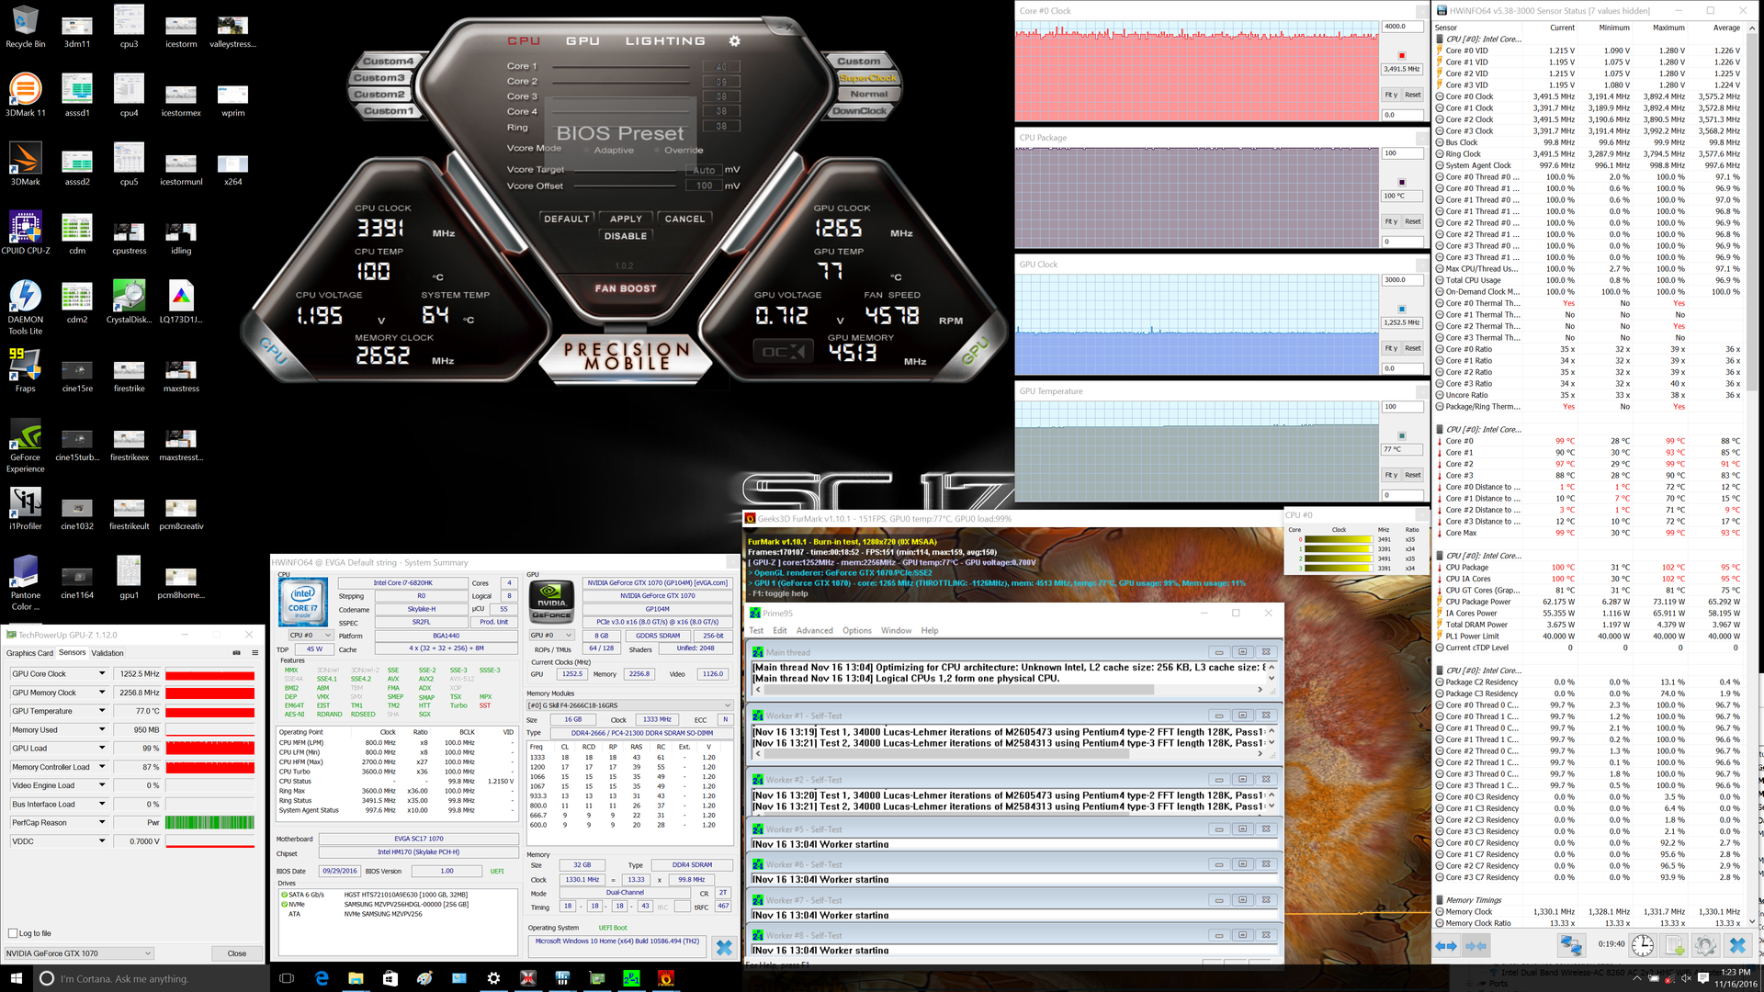Viewport: 1764px width, 992px height.
Task: Click the Windows Start button
Action: pyautogui.click(x=17, y=978)
